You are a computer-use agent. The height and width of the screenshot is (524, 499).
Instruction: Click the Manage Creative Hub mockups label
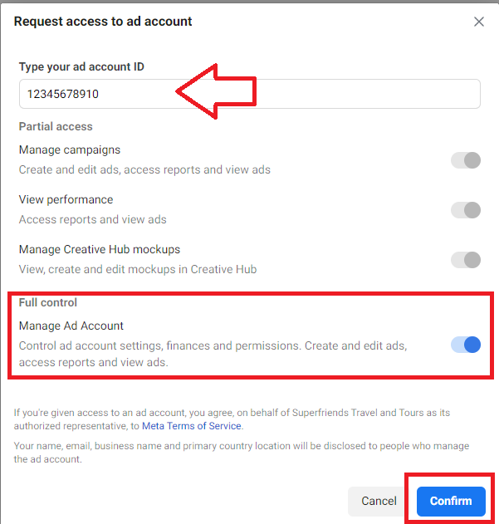(x=100, y=249)
